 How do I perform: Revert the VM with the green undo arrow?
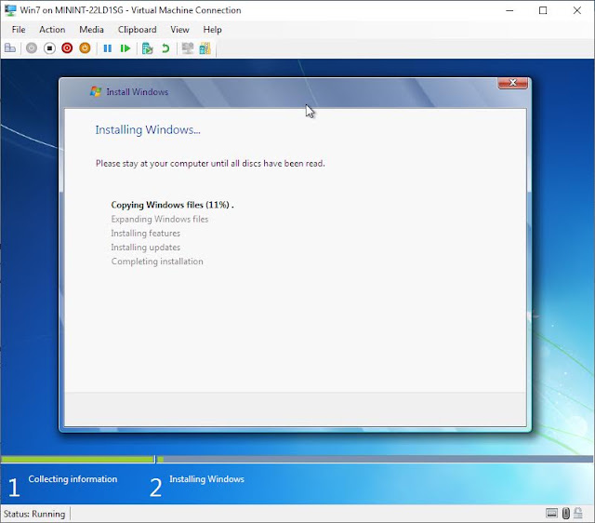[x=165, y=48]
